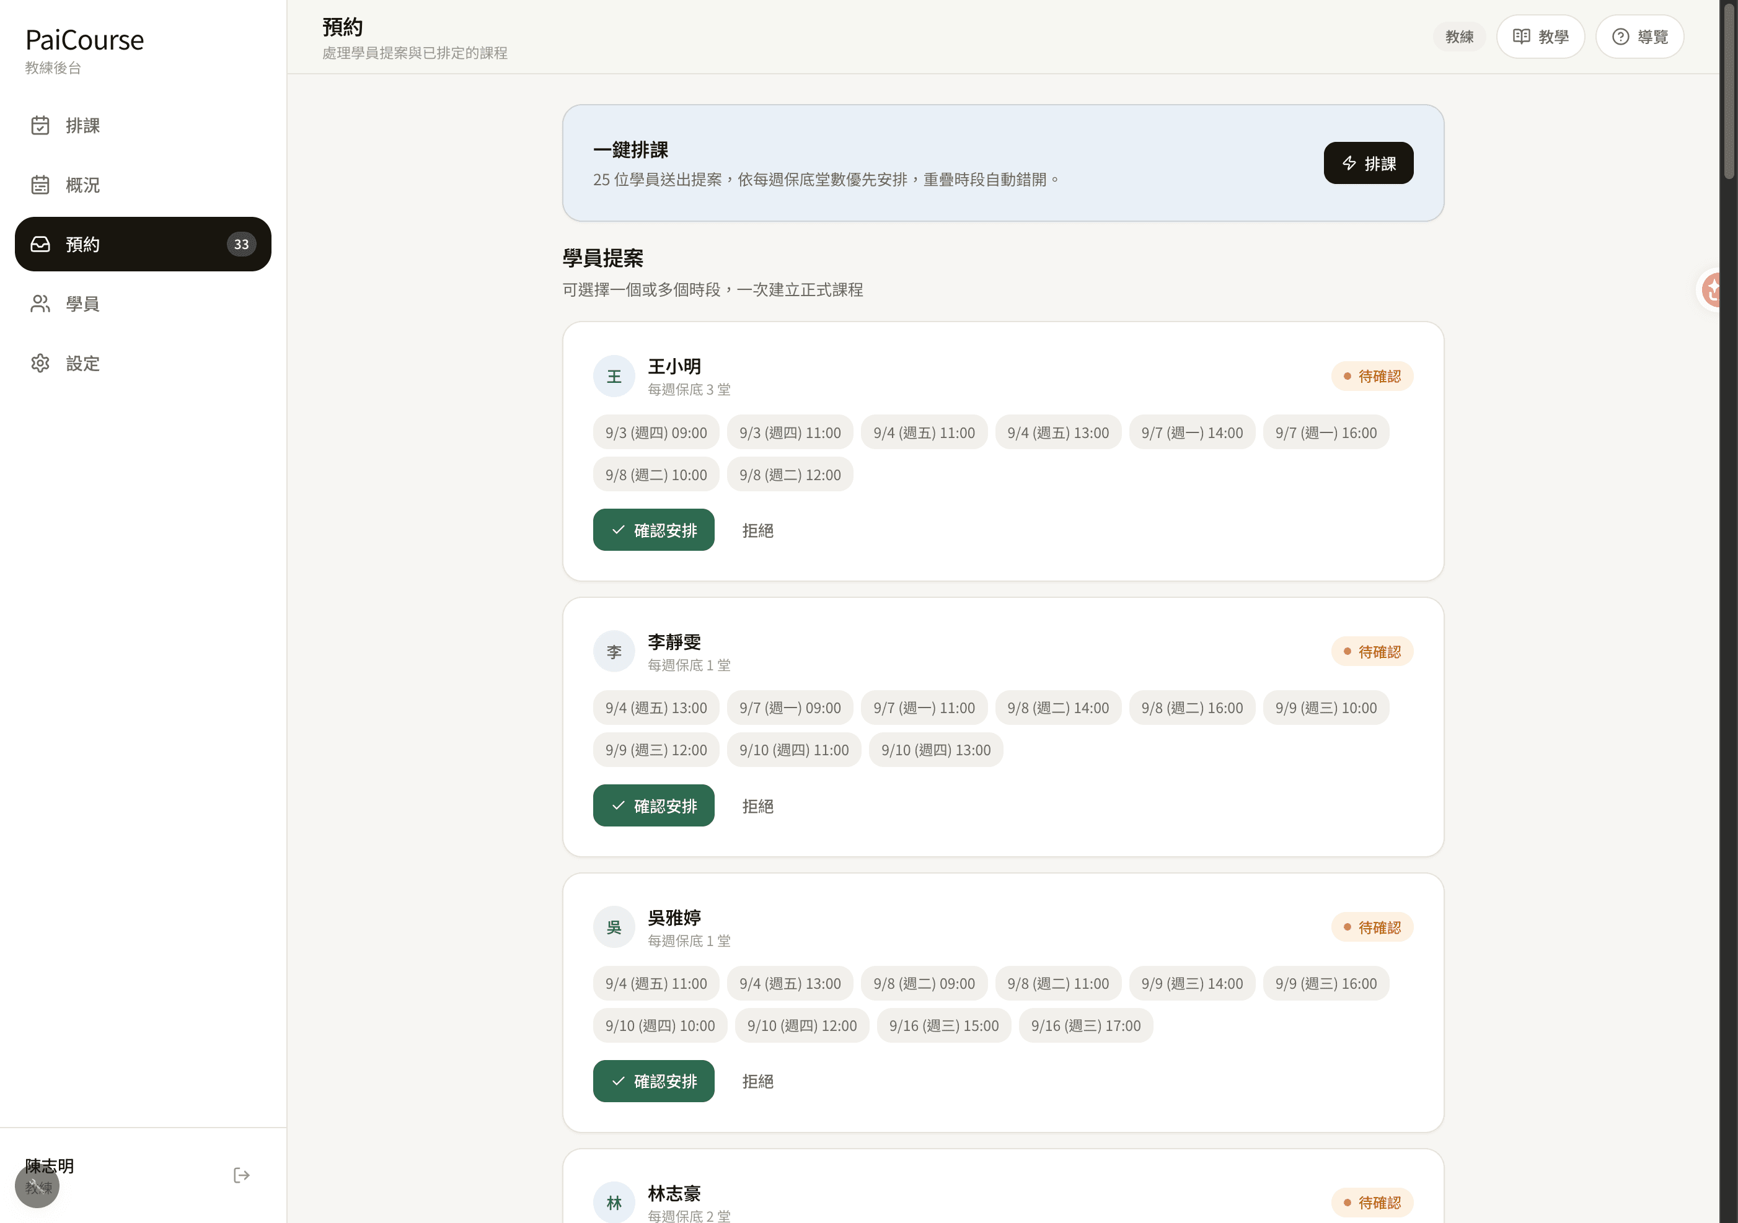Go to 排課 menu item
This screenshot has height=1223, width=1738.
143,126
